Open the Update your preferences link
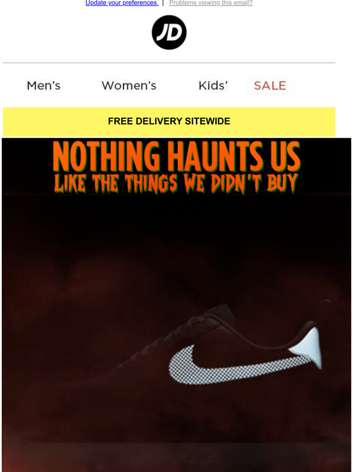 [x=122, y=3]
